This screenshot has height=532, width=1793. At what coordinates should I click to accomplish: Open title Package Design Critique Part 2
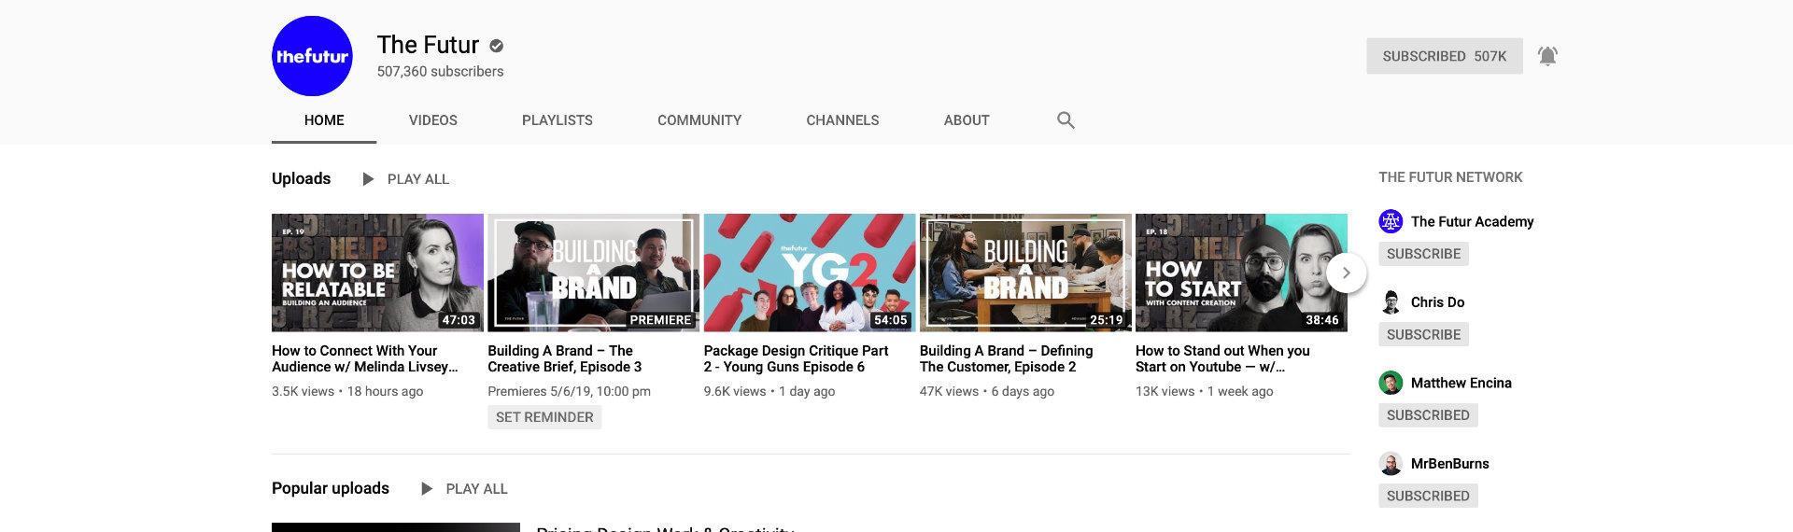(x=796, y=358)
